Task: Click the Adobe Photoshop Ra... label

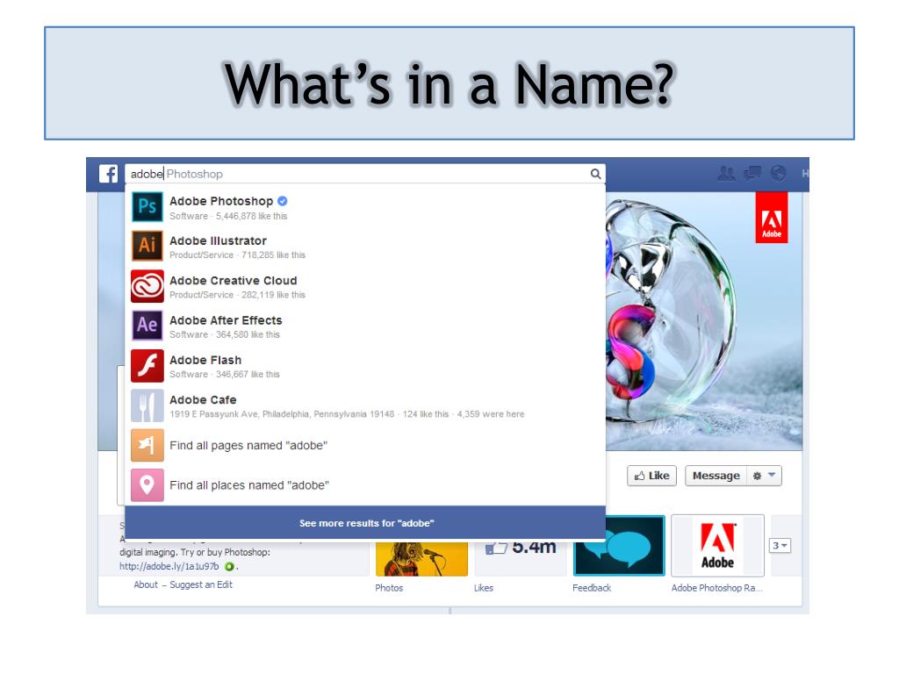Action: (x=716, y=588)
